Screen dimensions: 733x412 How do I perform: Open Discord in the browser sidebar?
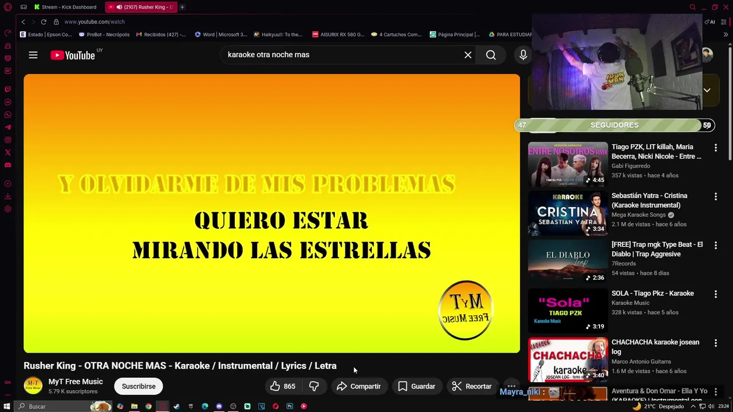(8, 165)
